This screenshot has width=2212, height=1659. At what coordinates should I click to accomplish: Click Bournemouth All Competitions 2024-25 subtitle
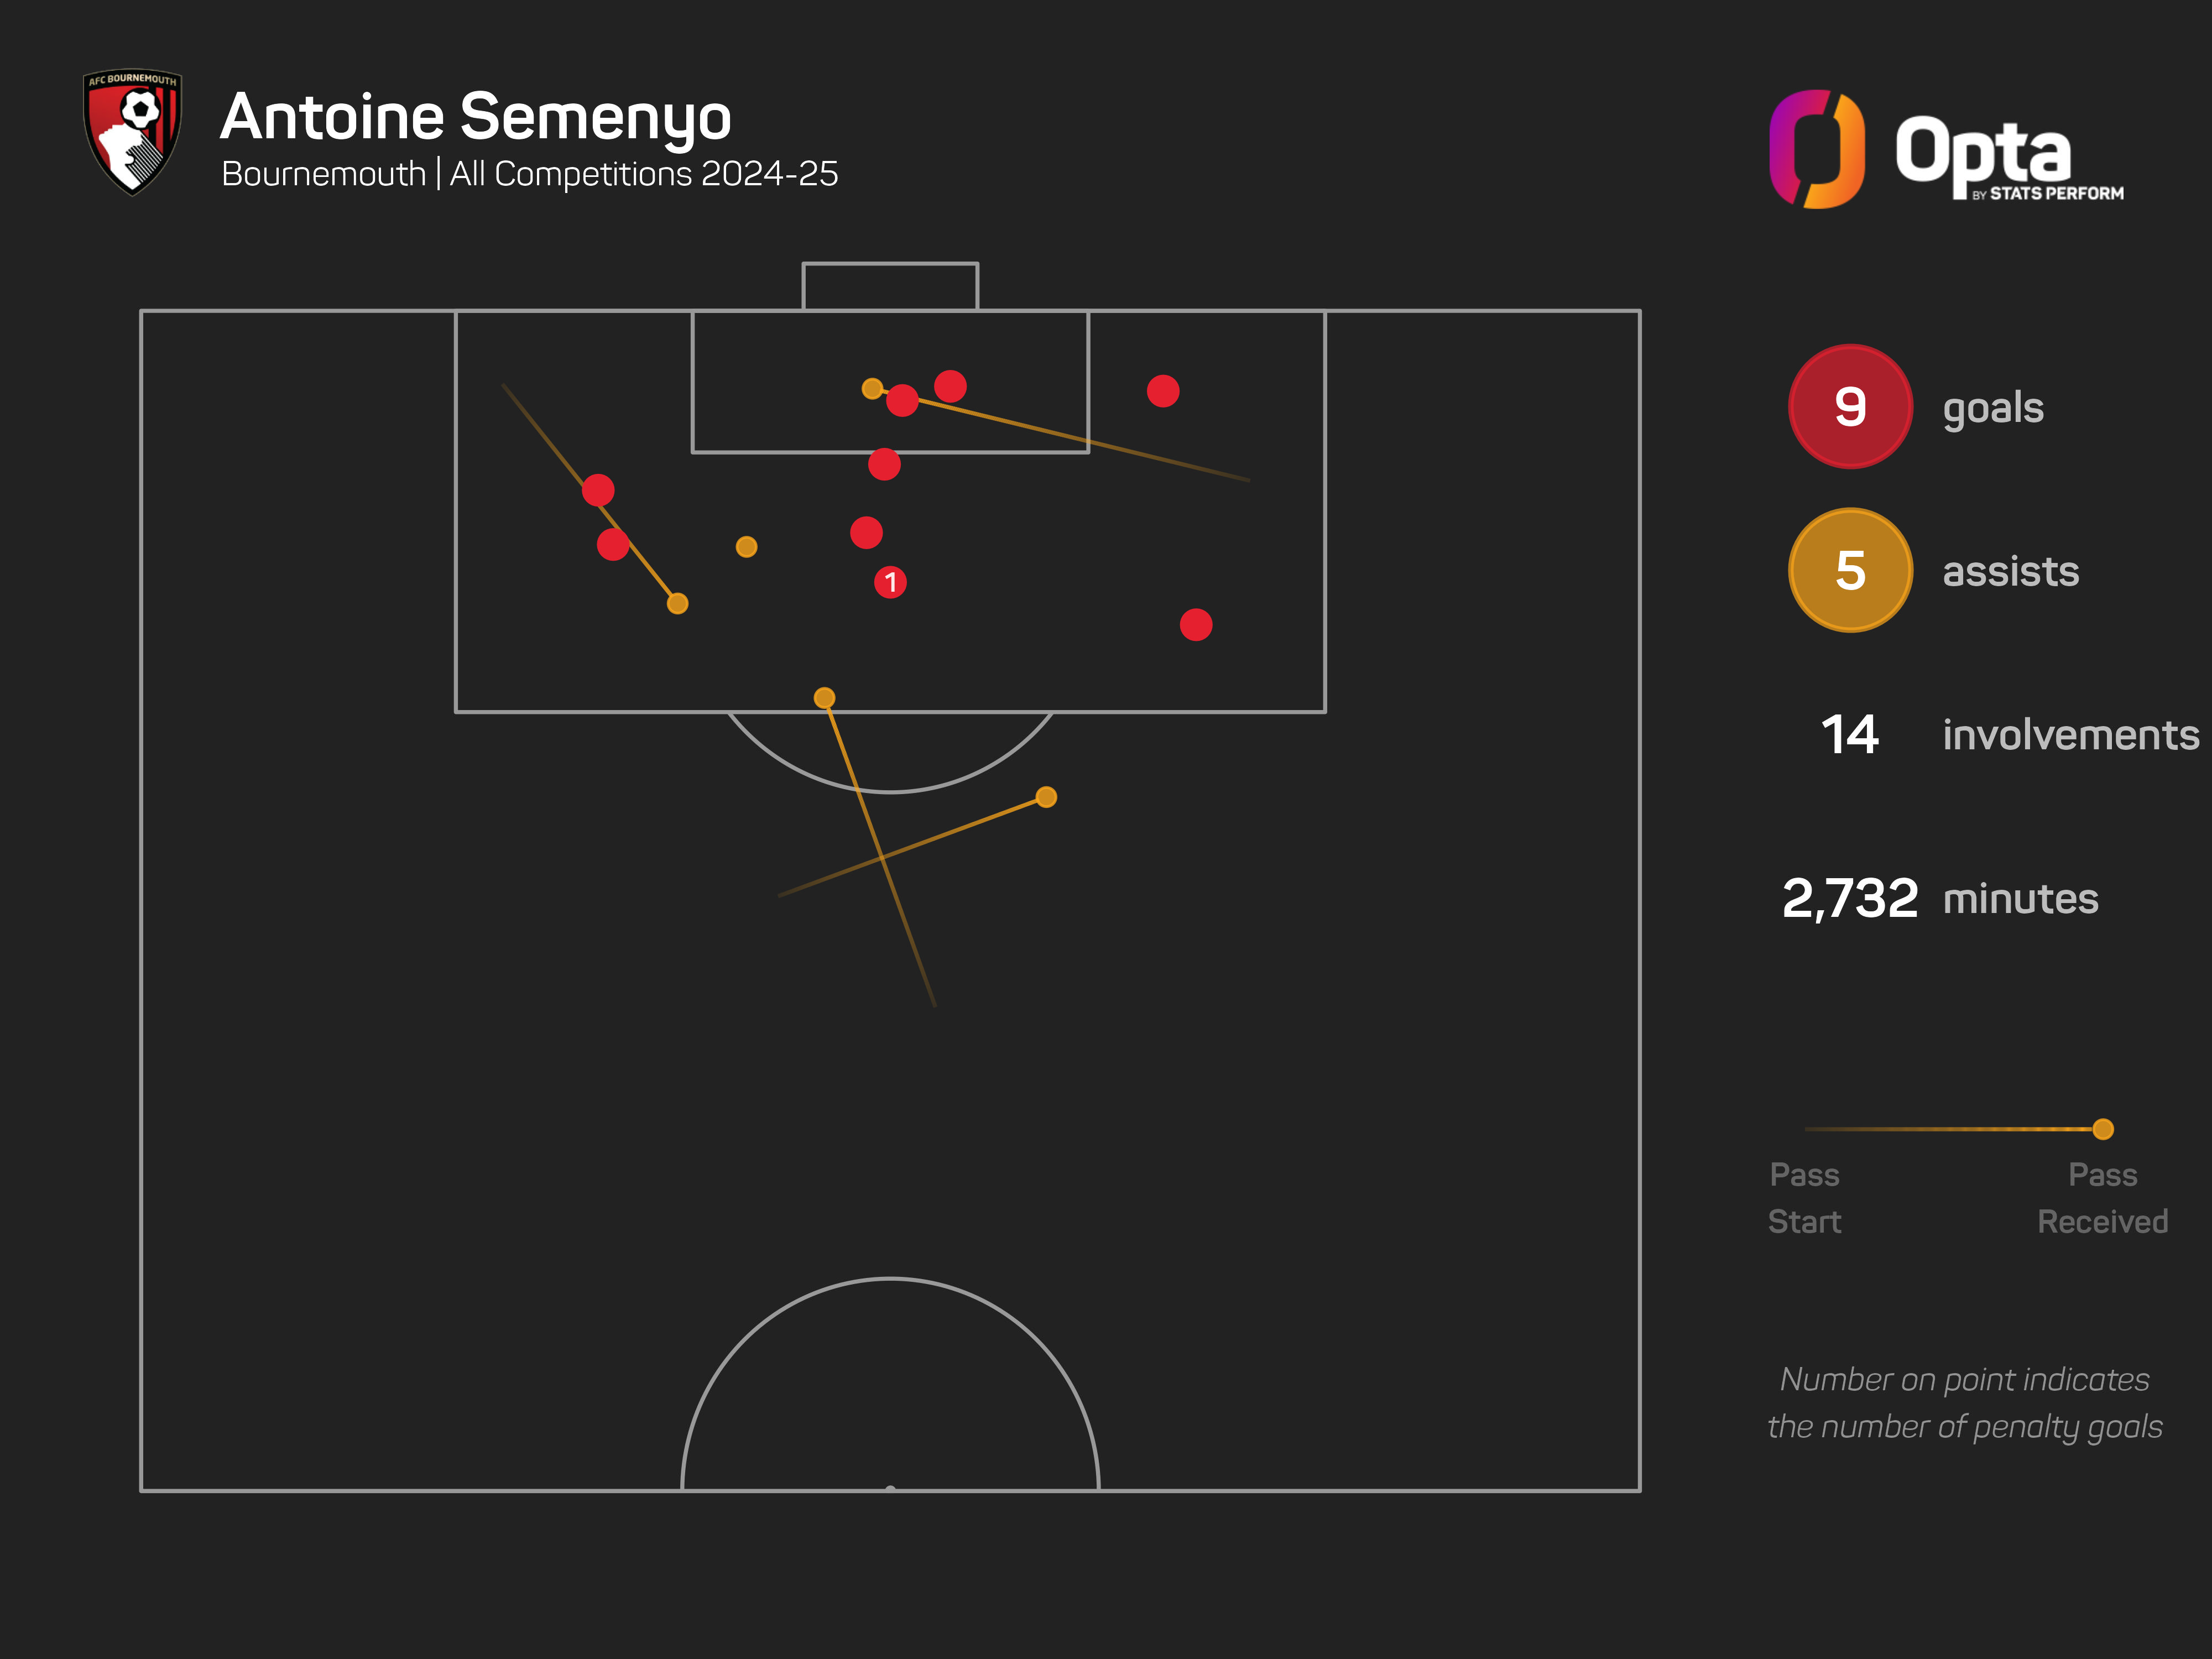(530, 174)
